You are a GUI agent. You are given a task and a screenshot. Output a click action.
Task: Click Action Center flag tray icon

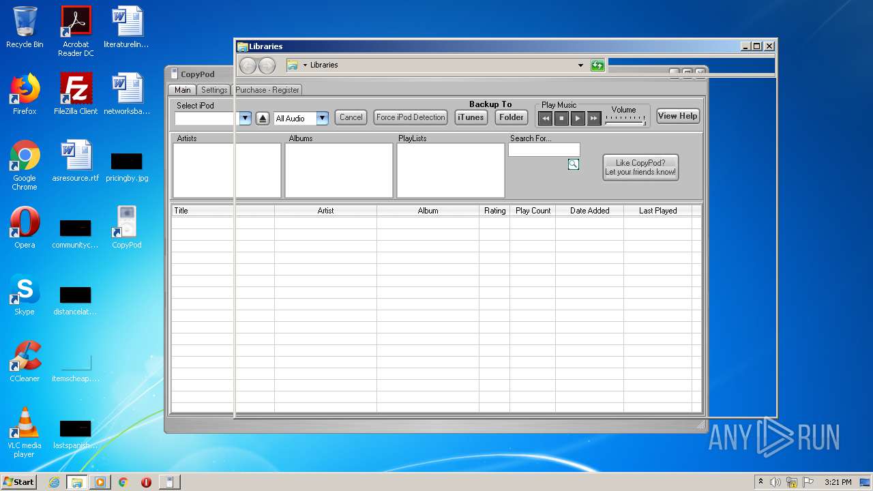tap(808, 482)
